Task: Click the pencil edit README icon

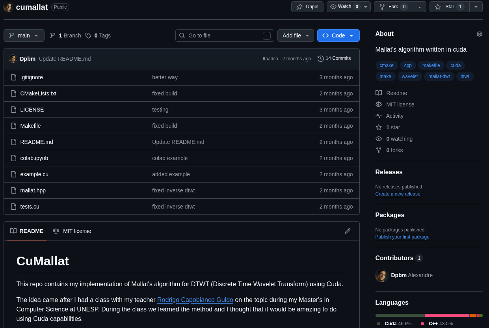Action: tap(347, 231)
